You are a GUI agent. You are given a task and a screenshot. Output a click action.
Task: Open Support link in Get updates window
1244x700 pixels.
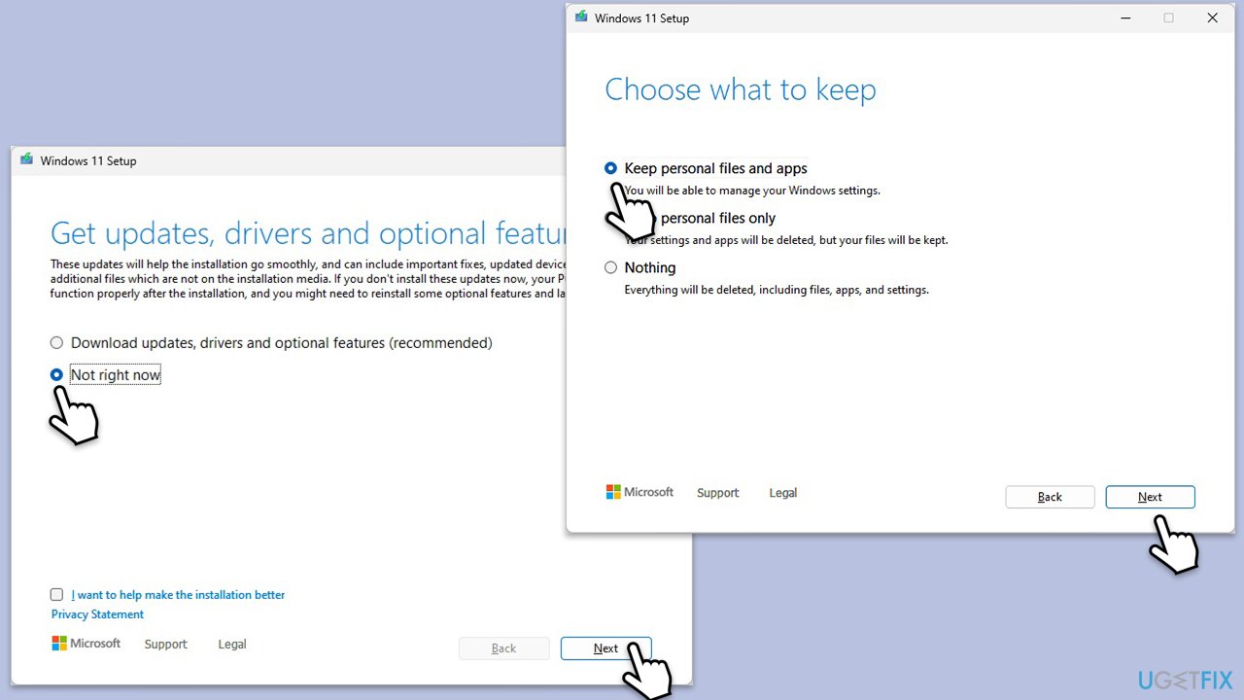click(166, 644)
